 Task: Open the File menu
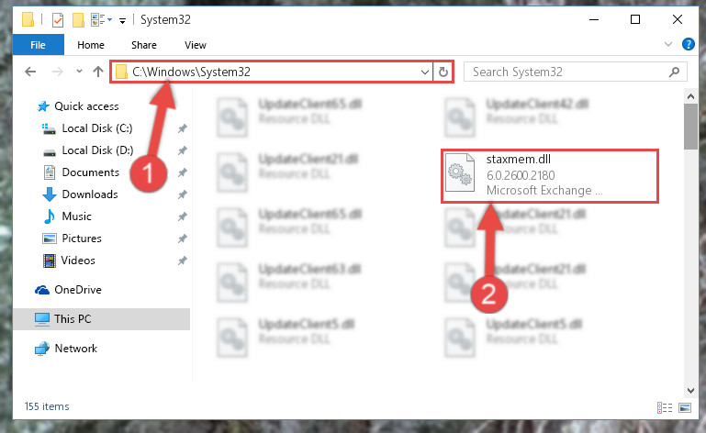pos(39,45)
